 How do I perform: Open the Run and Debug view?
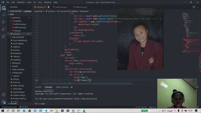(x=3, y=29)
